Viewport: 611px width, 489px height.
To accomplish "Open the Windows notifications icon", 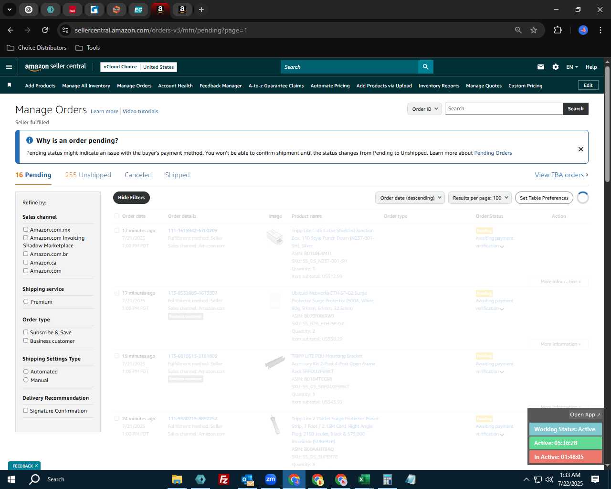I will [595, 479].
